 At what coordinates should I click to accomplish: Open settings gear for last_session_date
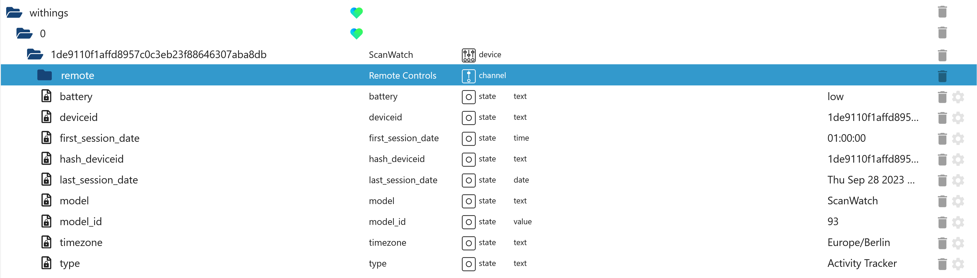[x=958, y=181]
